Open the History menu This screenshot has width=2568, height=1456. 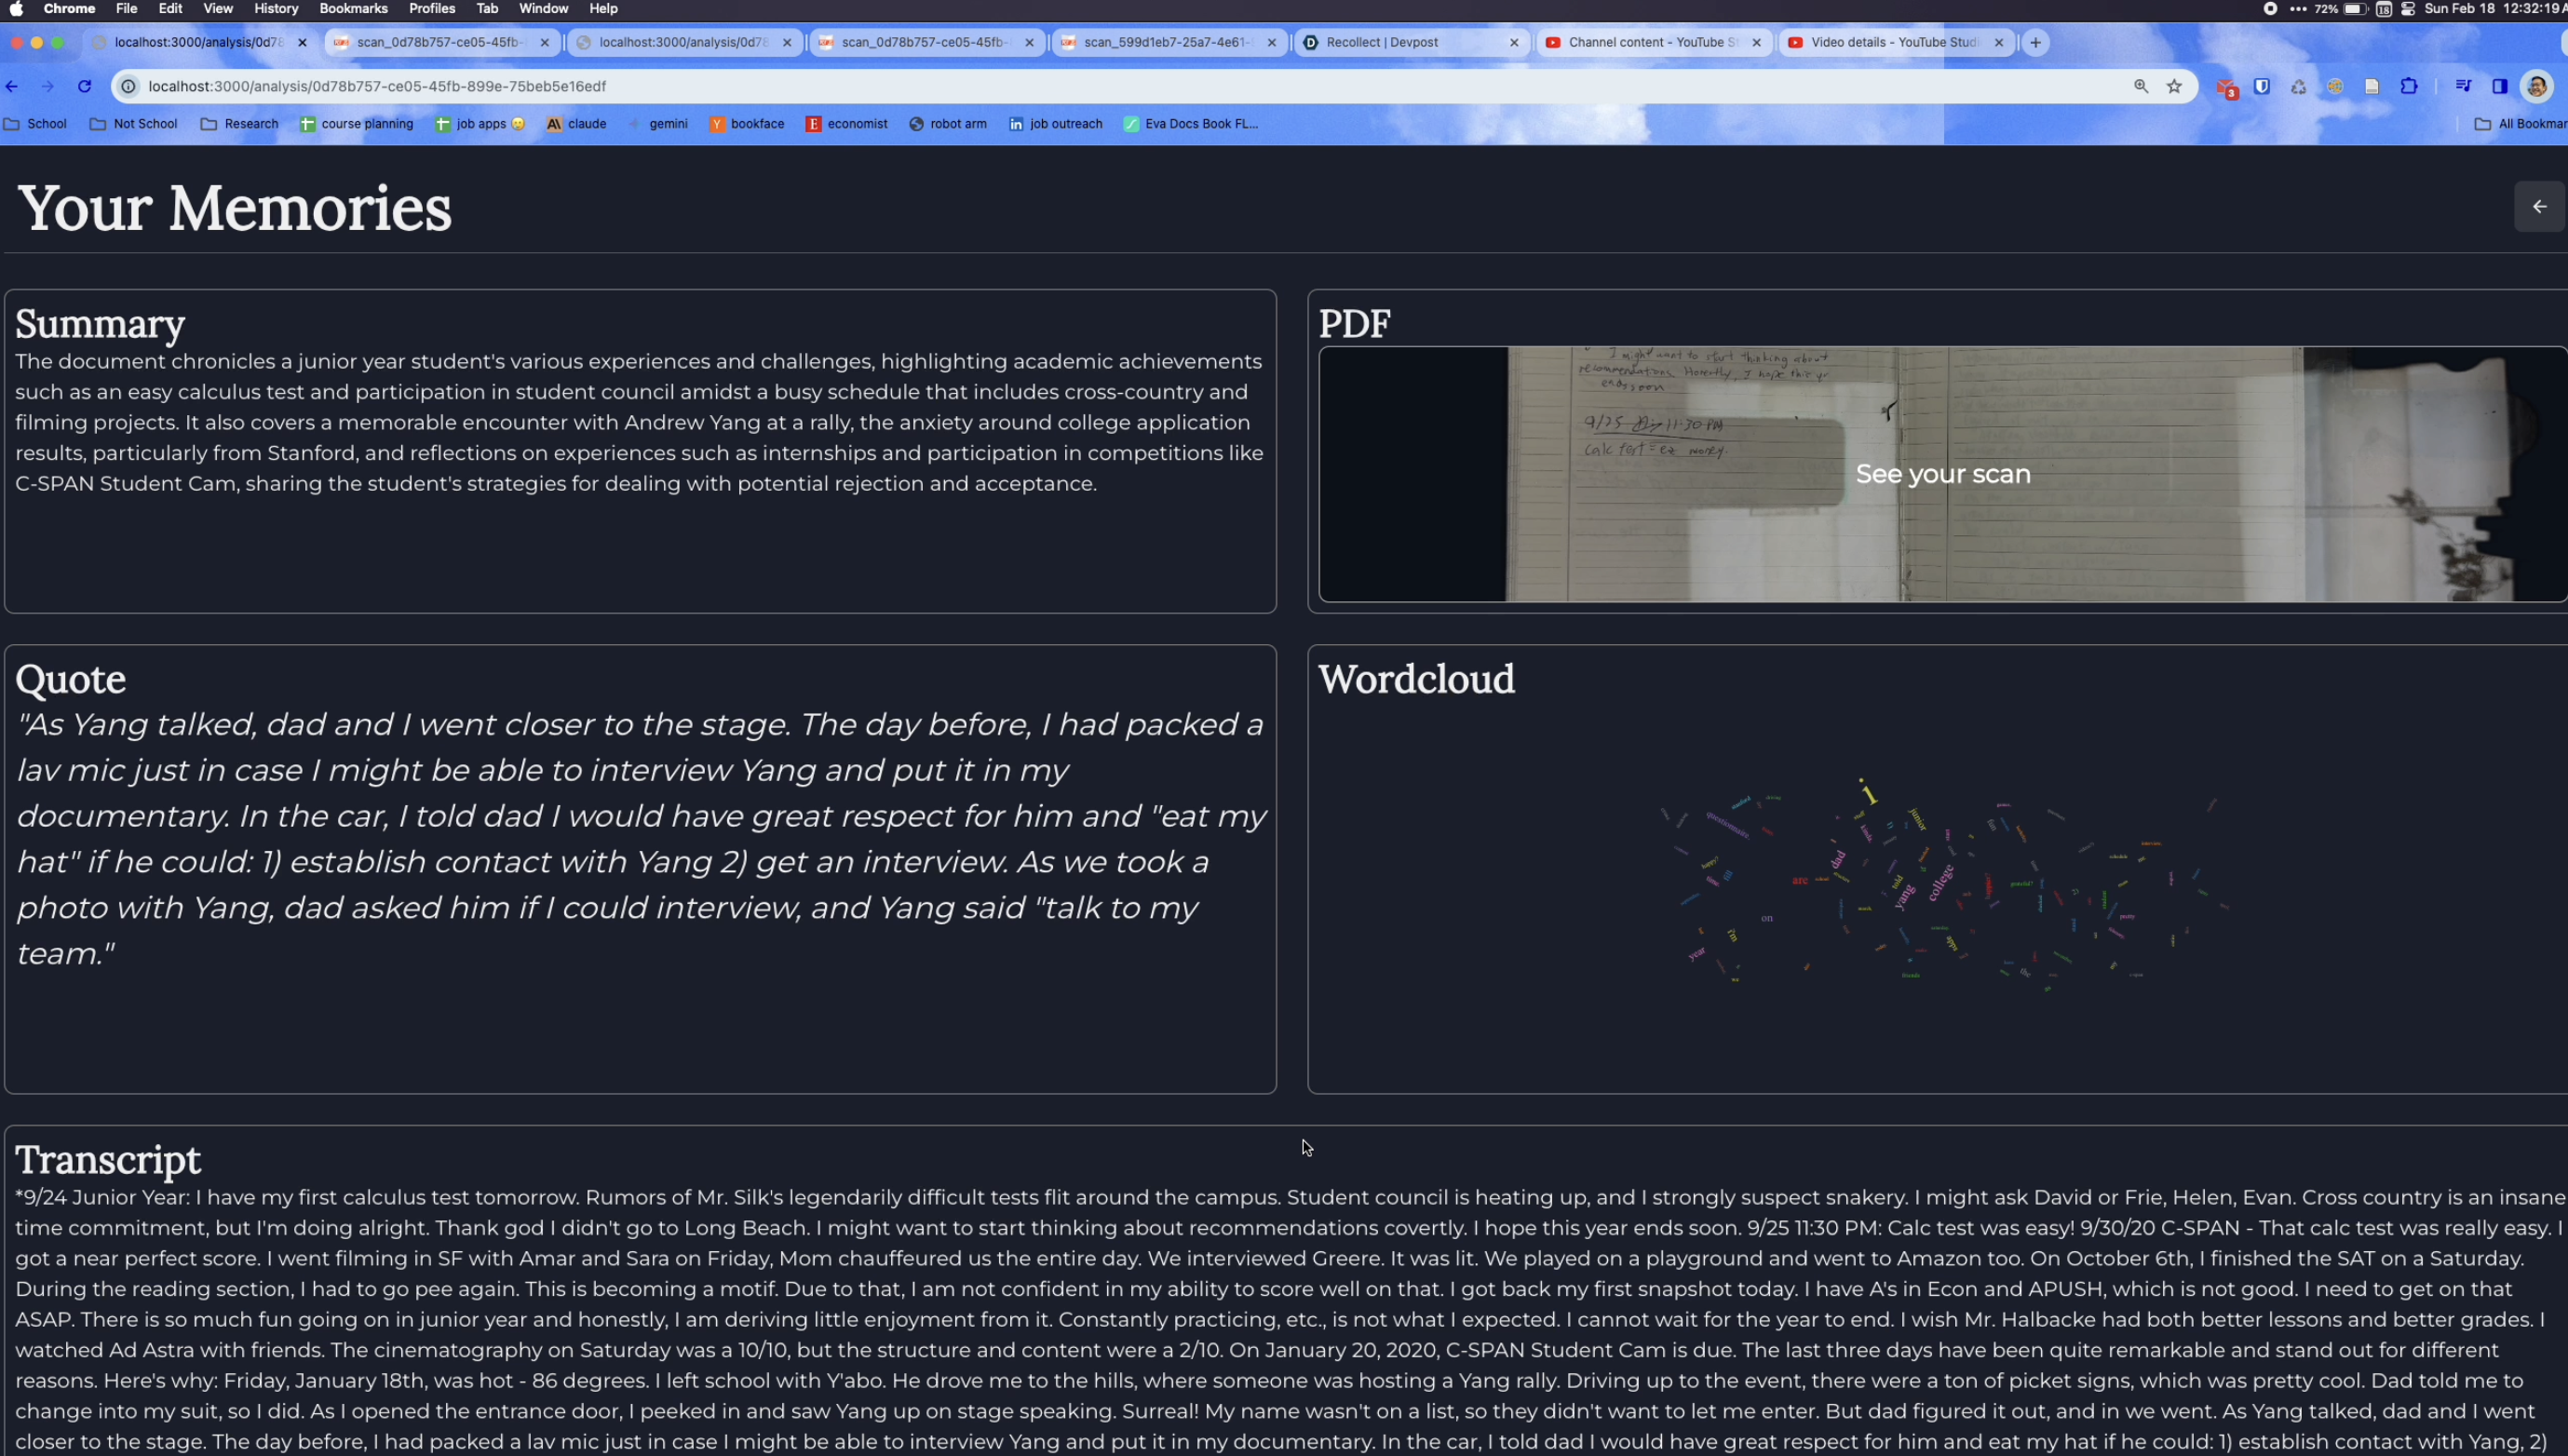pos(276,9)
